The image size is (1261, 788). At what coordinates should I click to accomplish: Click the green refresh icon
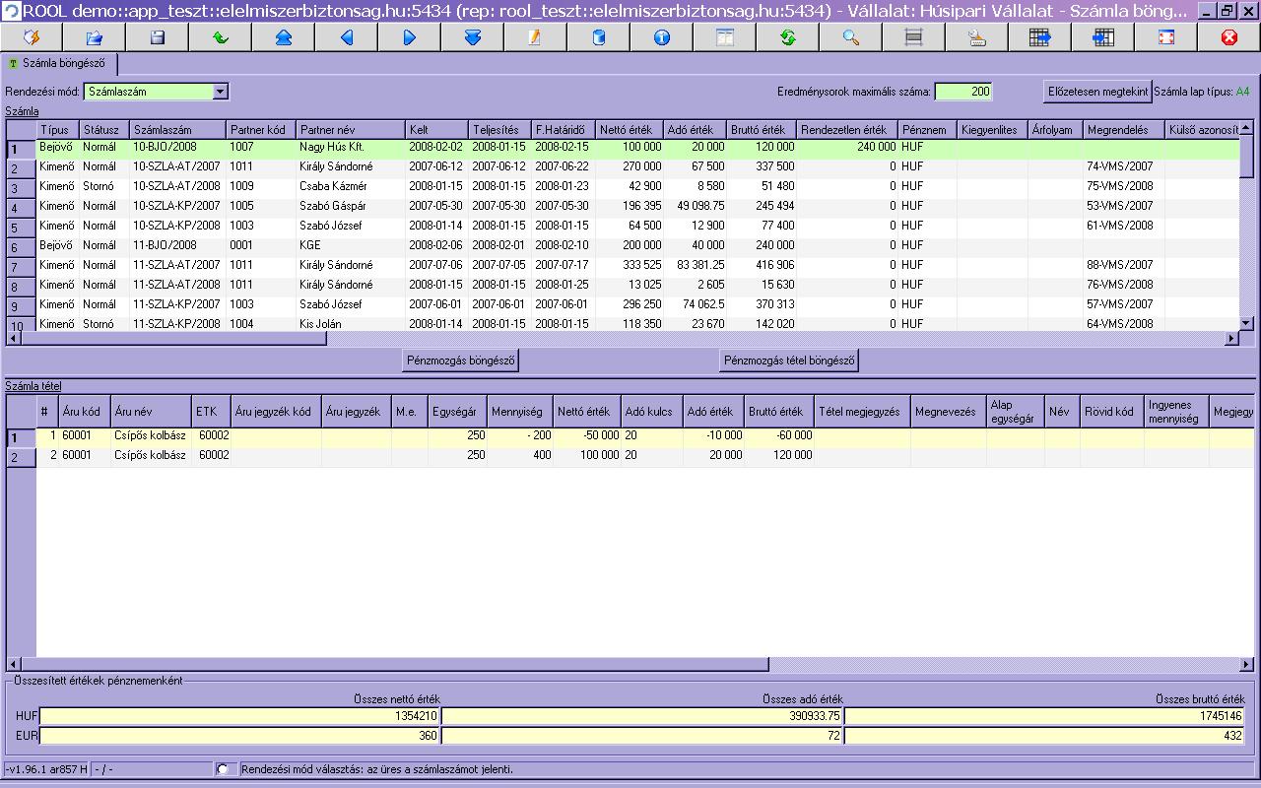coord(787,37)
